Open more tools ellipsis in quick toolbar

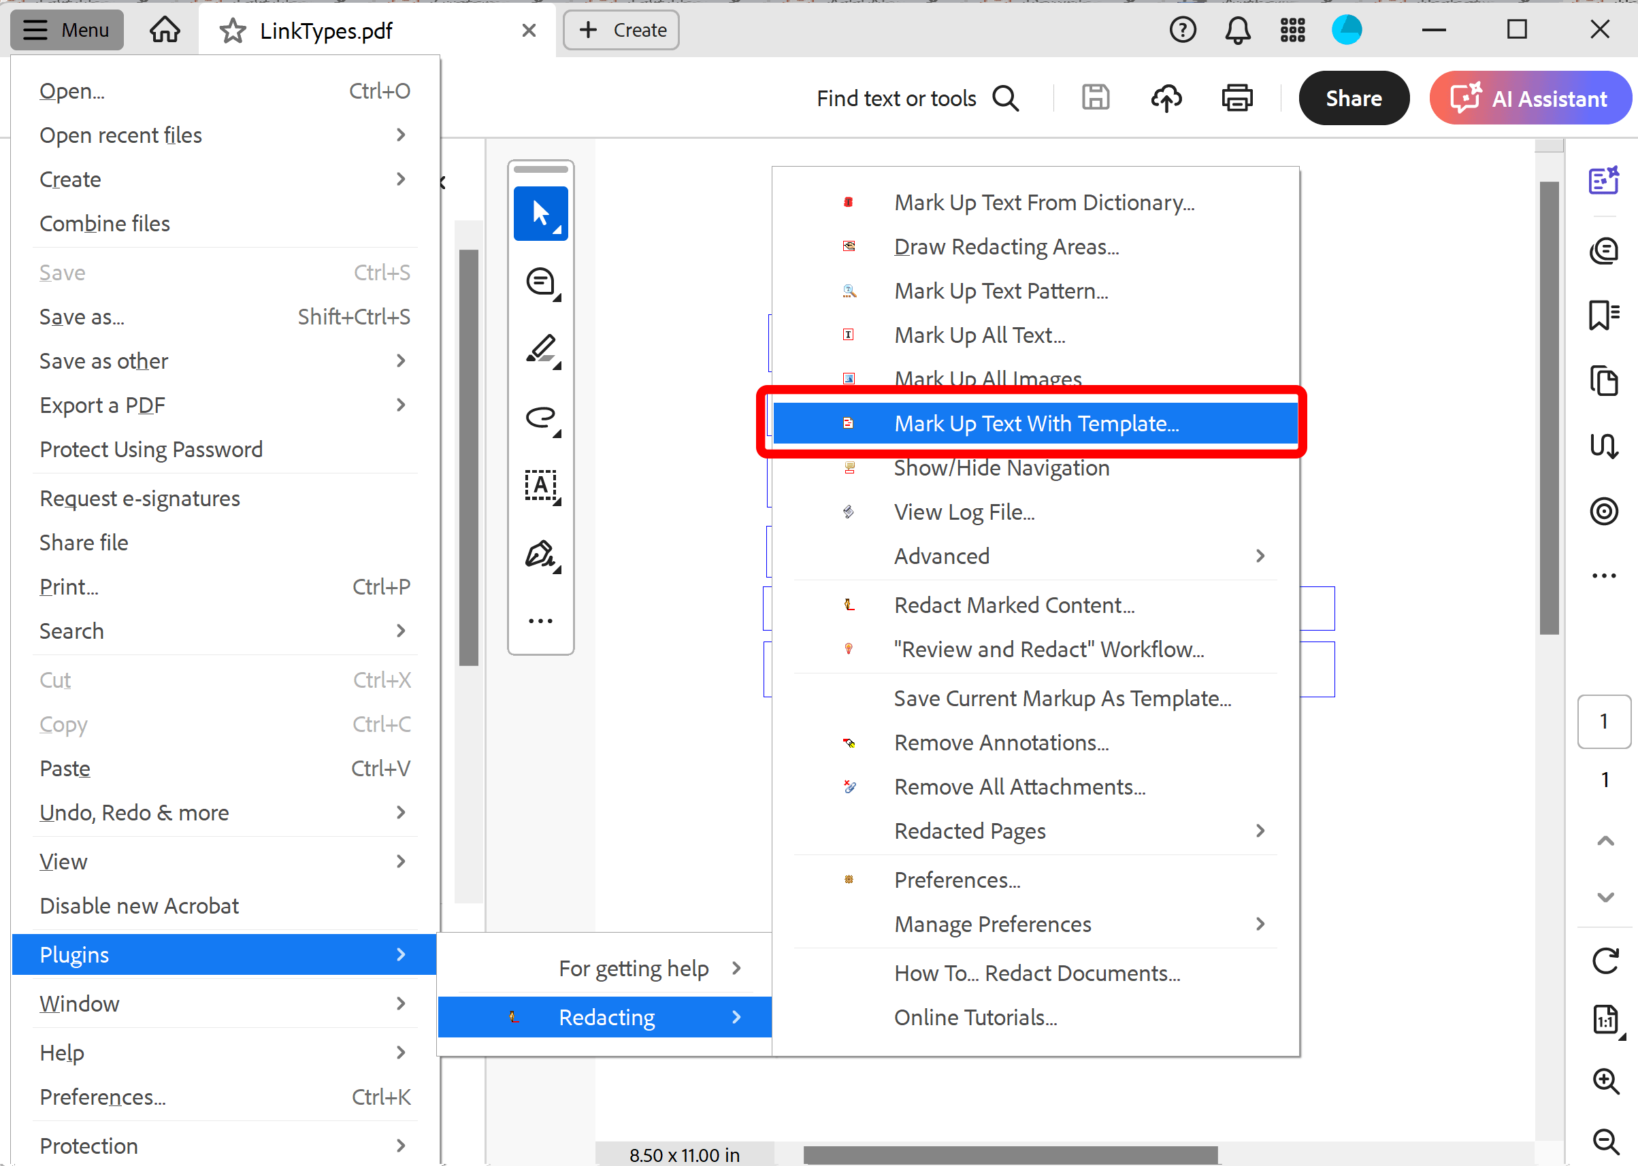point(541,621)
